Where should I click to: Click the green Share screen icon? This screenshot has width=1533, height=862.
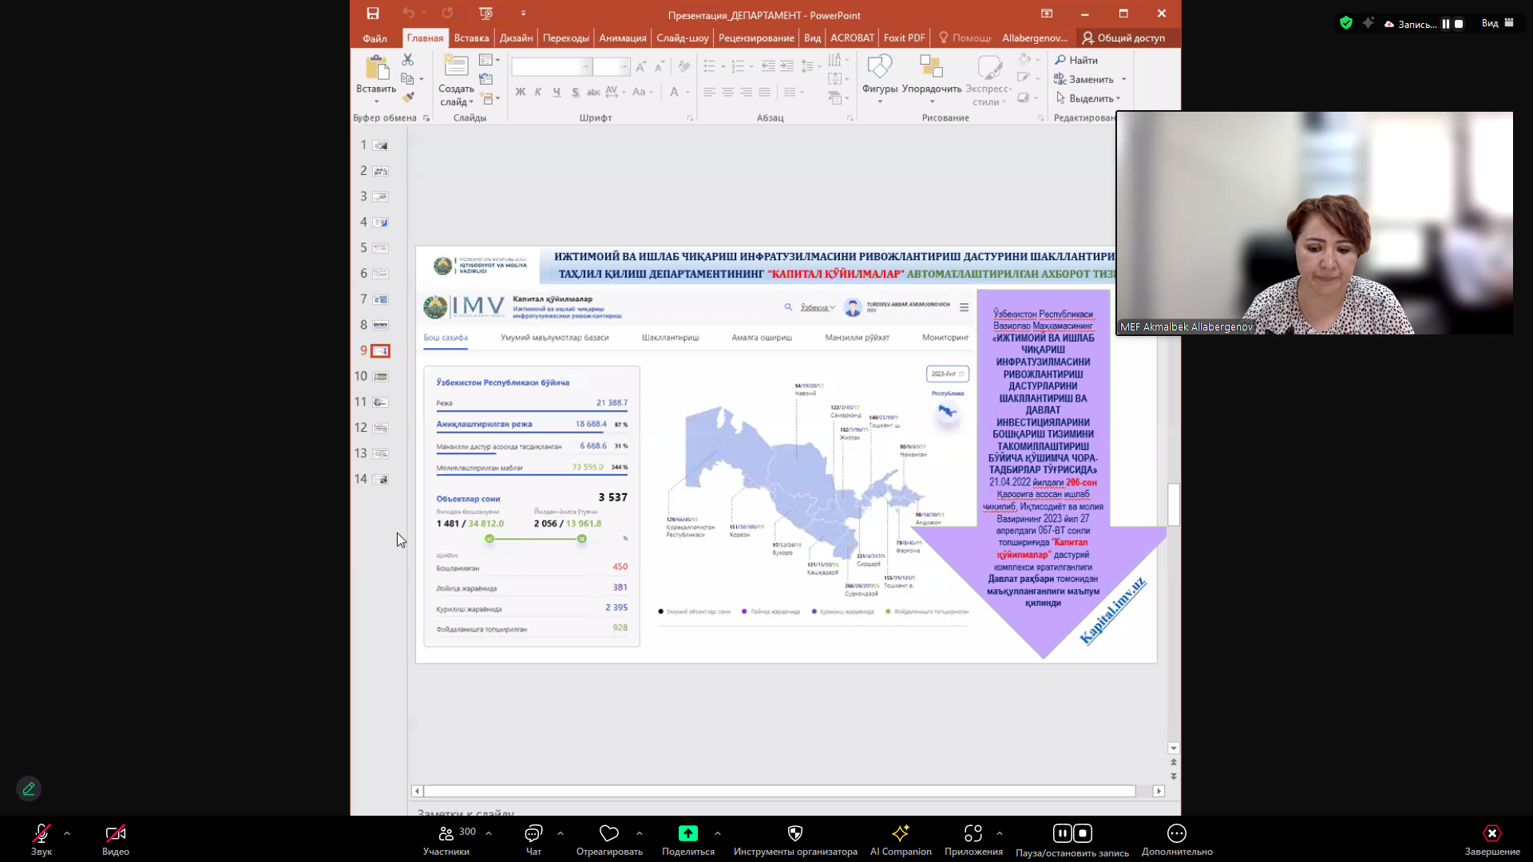pos(687,833)
